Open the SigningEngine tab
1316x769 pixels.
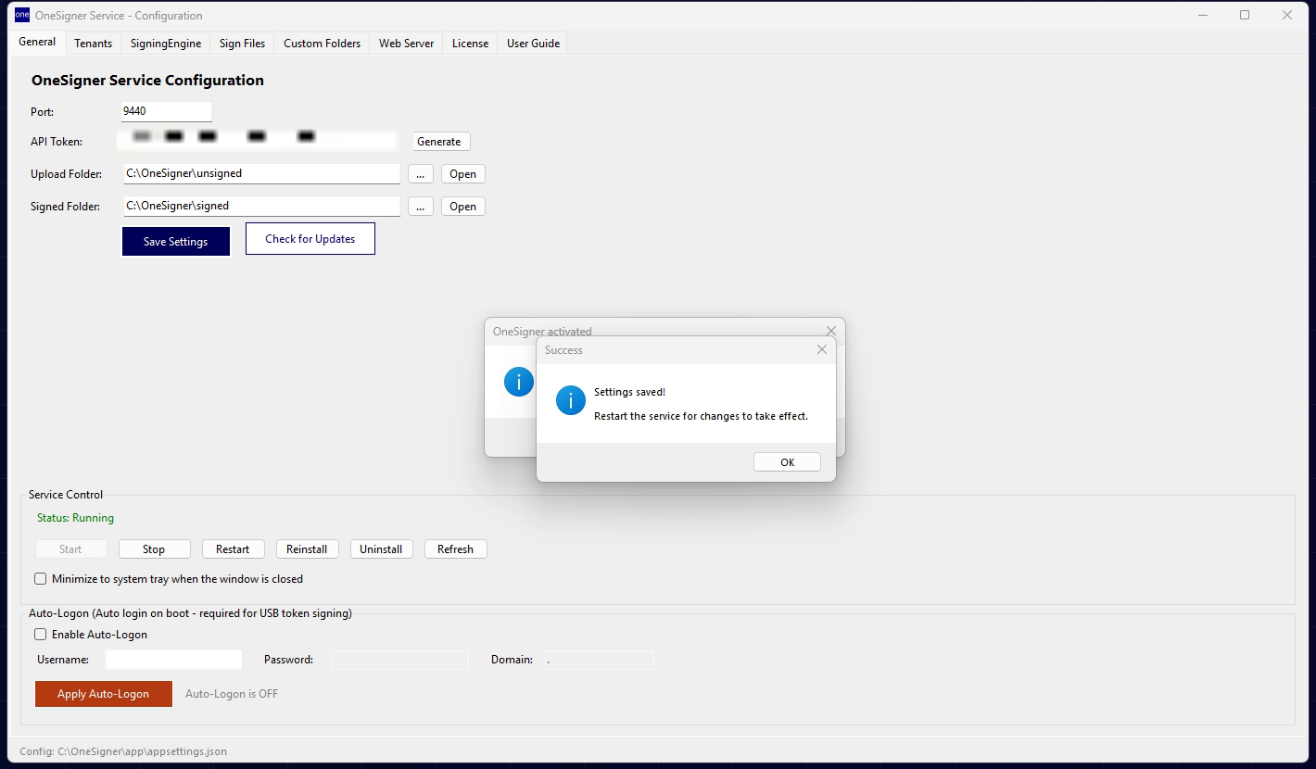point(166,44)
